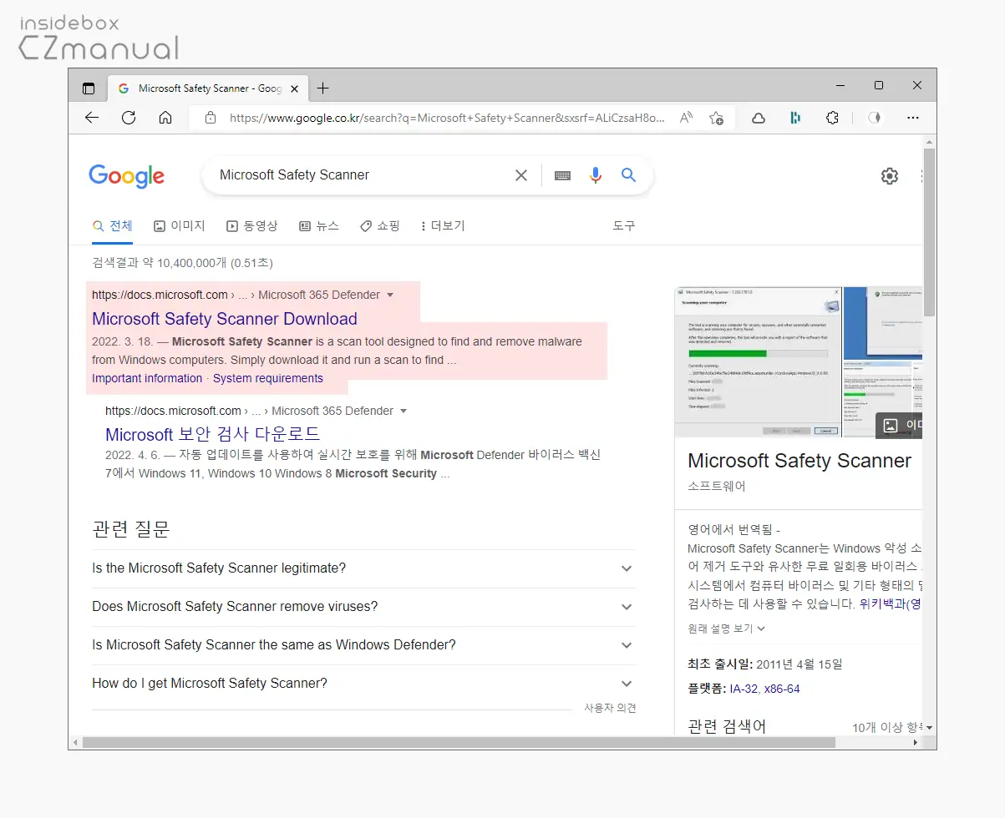This screenshot has height=818, width=1005.
Task: Switch to the 이미지 tab
Action: pyautogui.click(x=180, y=226)
